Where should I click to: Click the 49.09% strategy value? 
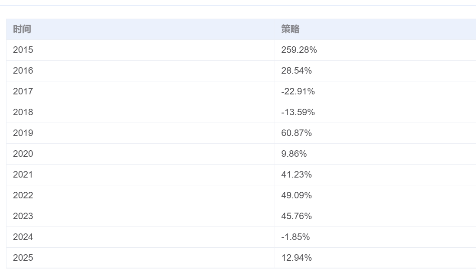point(296,195)
